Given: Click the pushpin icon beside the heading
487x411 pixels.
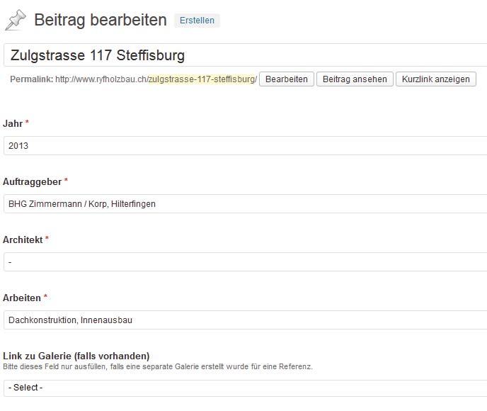Looking at the screenshot, I should [x=16, y=21].
